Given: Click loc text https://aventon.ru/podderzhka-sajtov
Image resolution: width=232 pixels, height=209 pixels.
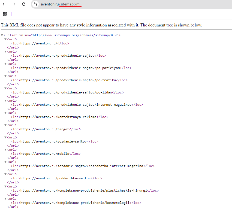Looking at the screenshot, I should 56,178.
